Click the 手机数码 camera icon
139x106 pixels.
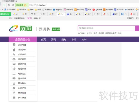(x=14, y=59)
